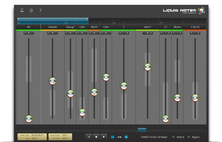Toggle T function on Ebaug7 chord
The image size is (222, 142).
(67, 33)
